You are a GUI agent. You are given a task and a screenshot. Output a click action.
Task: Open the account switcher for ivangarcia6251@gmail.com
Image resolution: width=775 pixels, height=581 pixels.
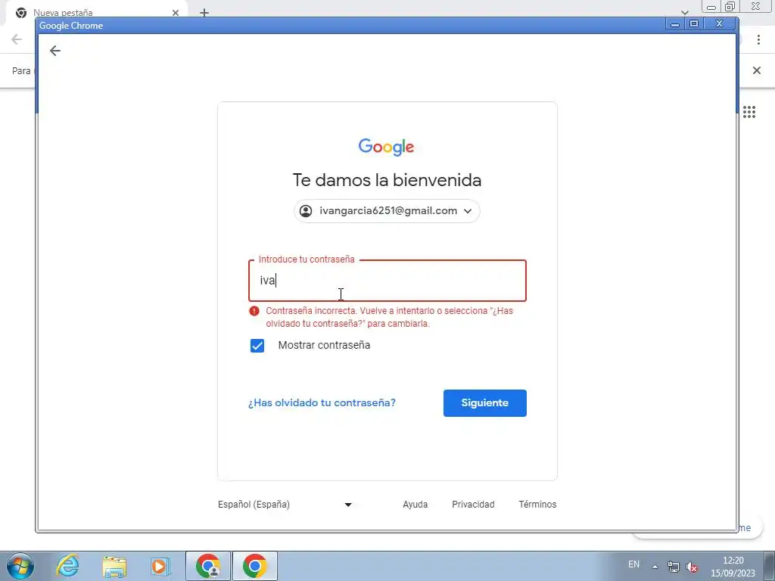click(387, 211)
